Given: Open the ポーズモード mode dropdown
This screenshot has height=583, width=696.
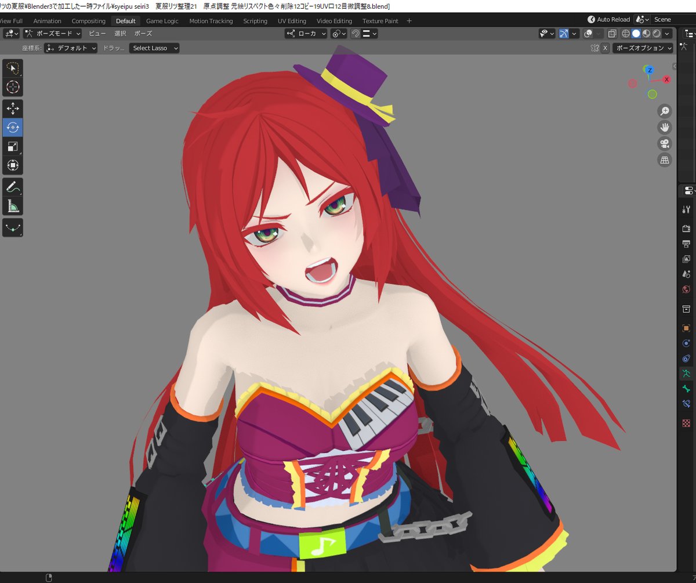Looking at the screenshot, I should coord(53,34).
